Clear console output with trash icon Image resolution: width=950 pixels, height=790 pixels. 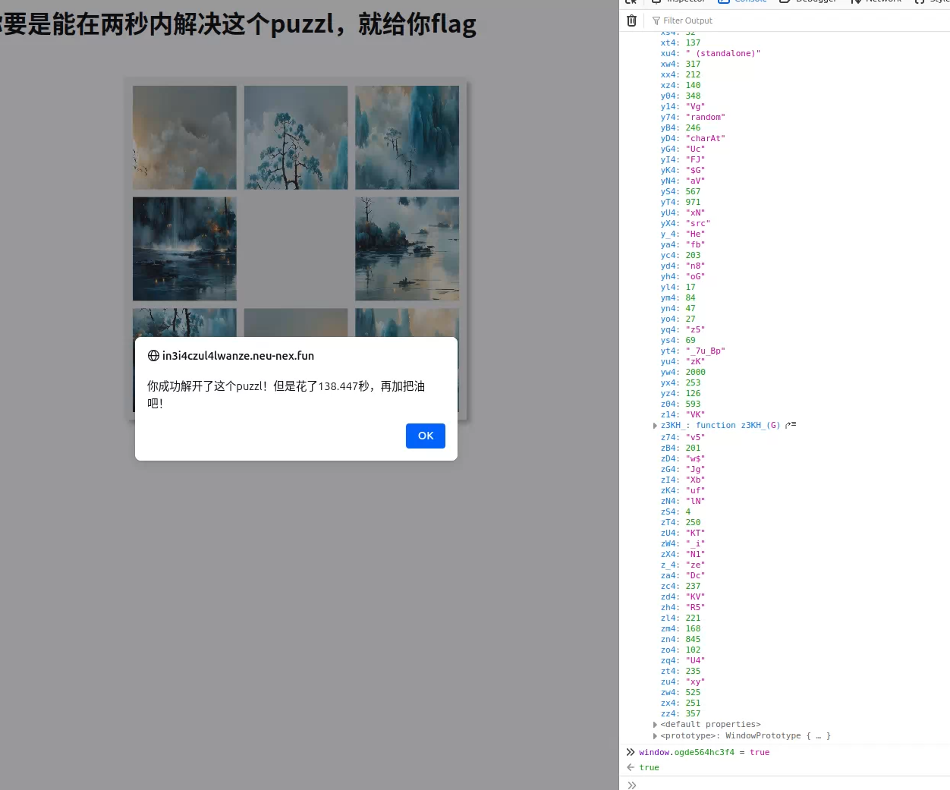tap(631, 20)
